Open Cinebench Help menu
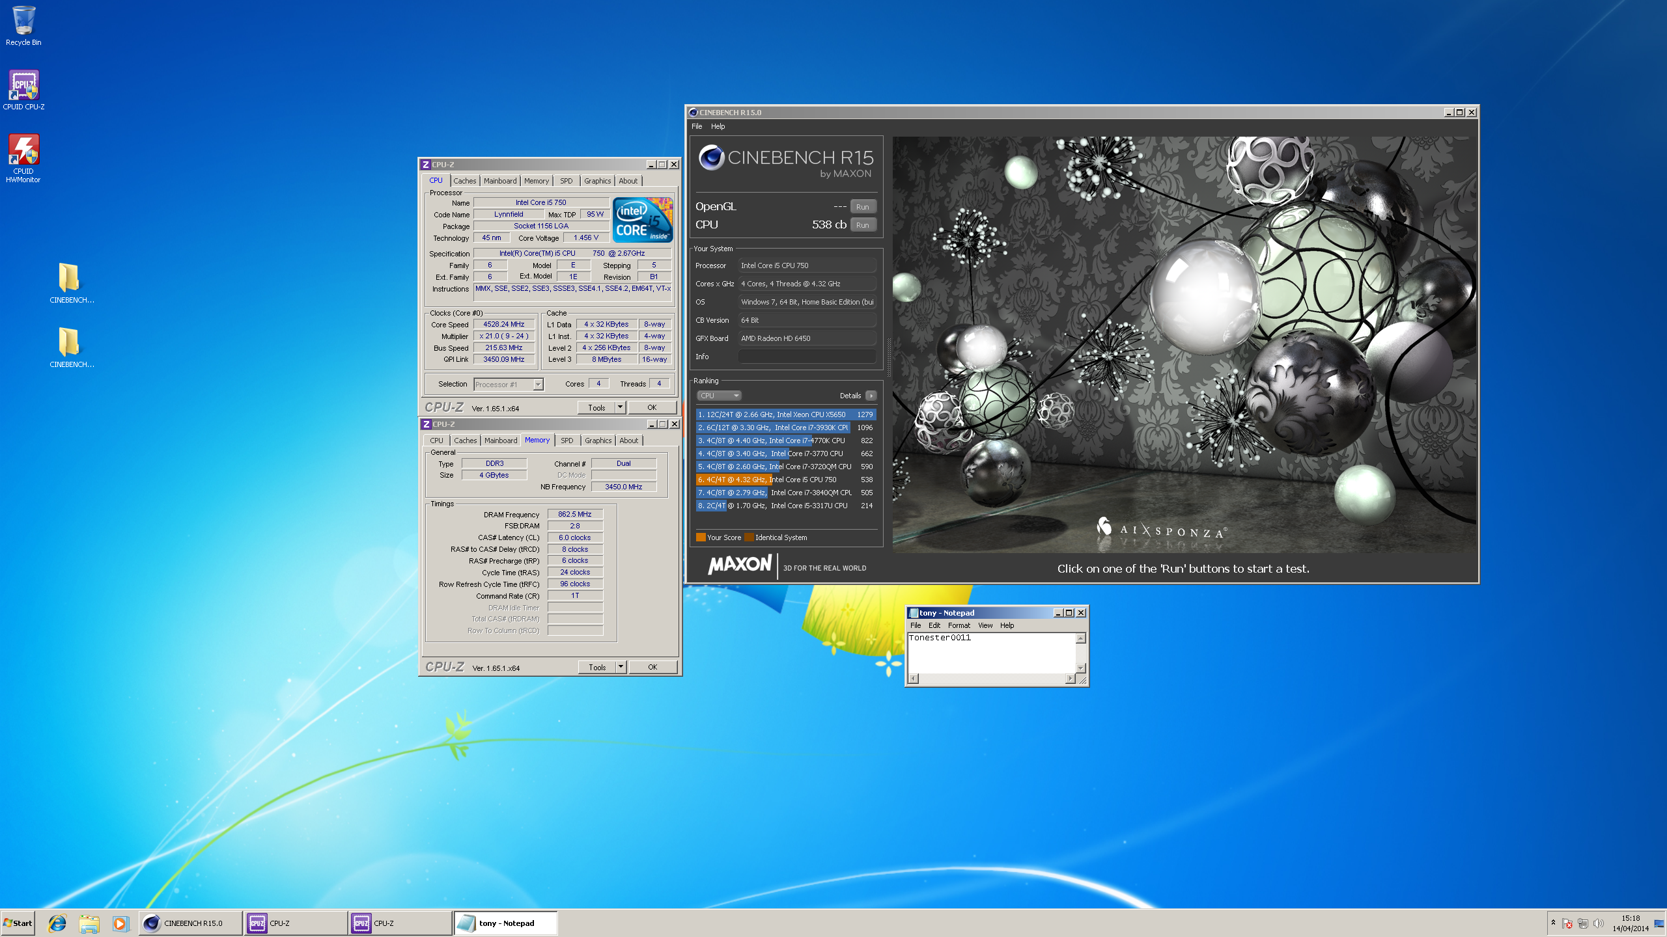This screenshot has height=937, width=1667. [x=718, y=126]
